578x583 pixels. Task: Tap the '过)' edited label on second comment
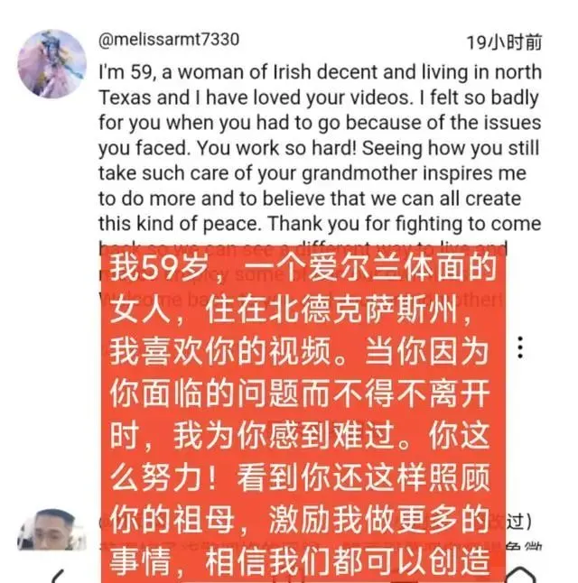click(x=518, y=522)
